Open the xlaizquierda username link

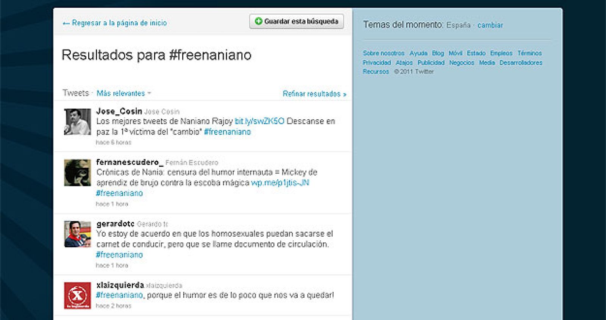pos(120,285)
